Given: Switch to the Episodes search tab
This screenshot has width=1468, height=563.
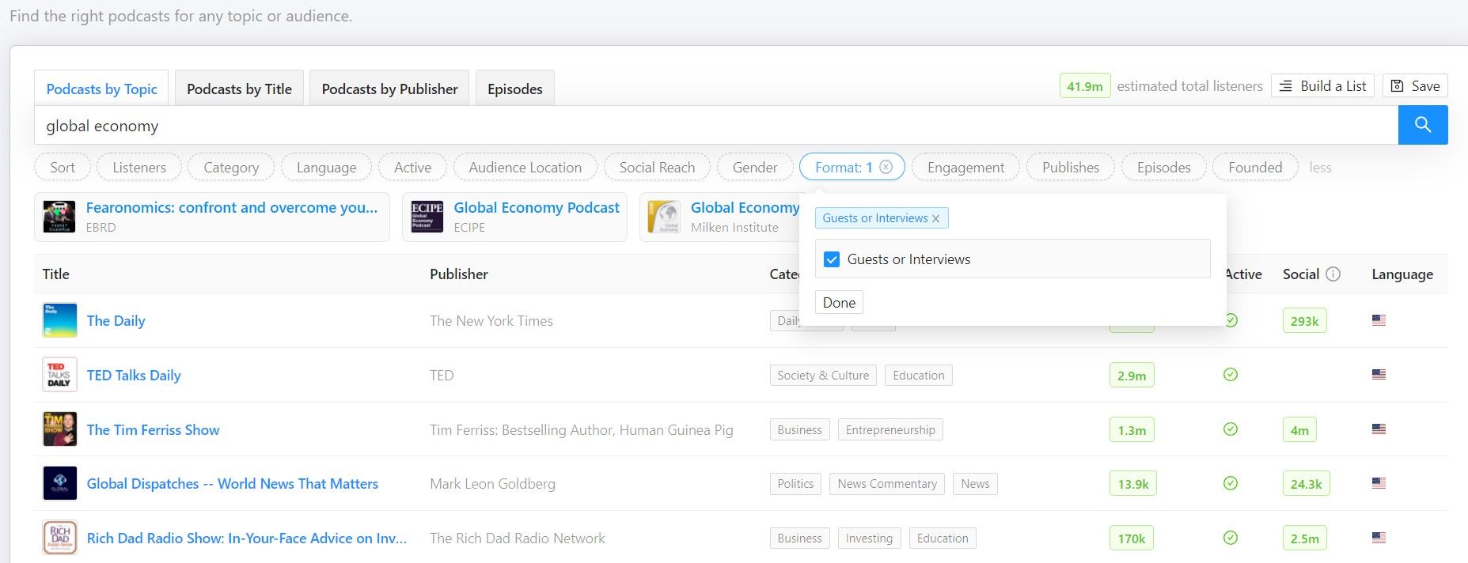Looking at the screenshot, I should 515,89.
